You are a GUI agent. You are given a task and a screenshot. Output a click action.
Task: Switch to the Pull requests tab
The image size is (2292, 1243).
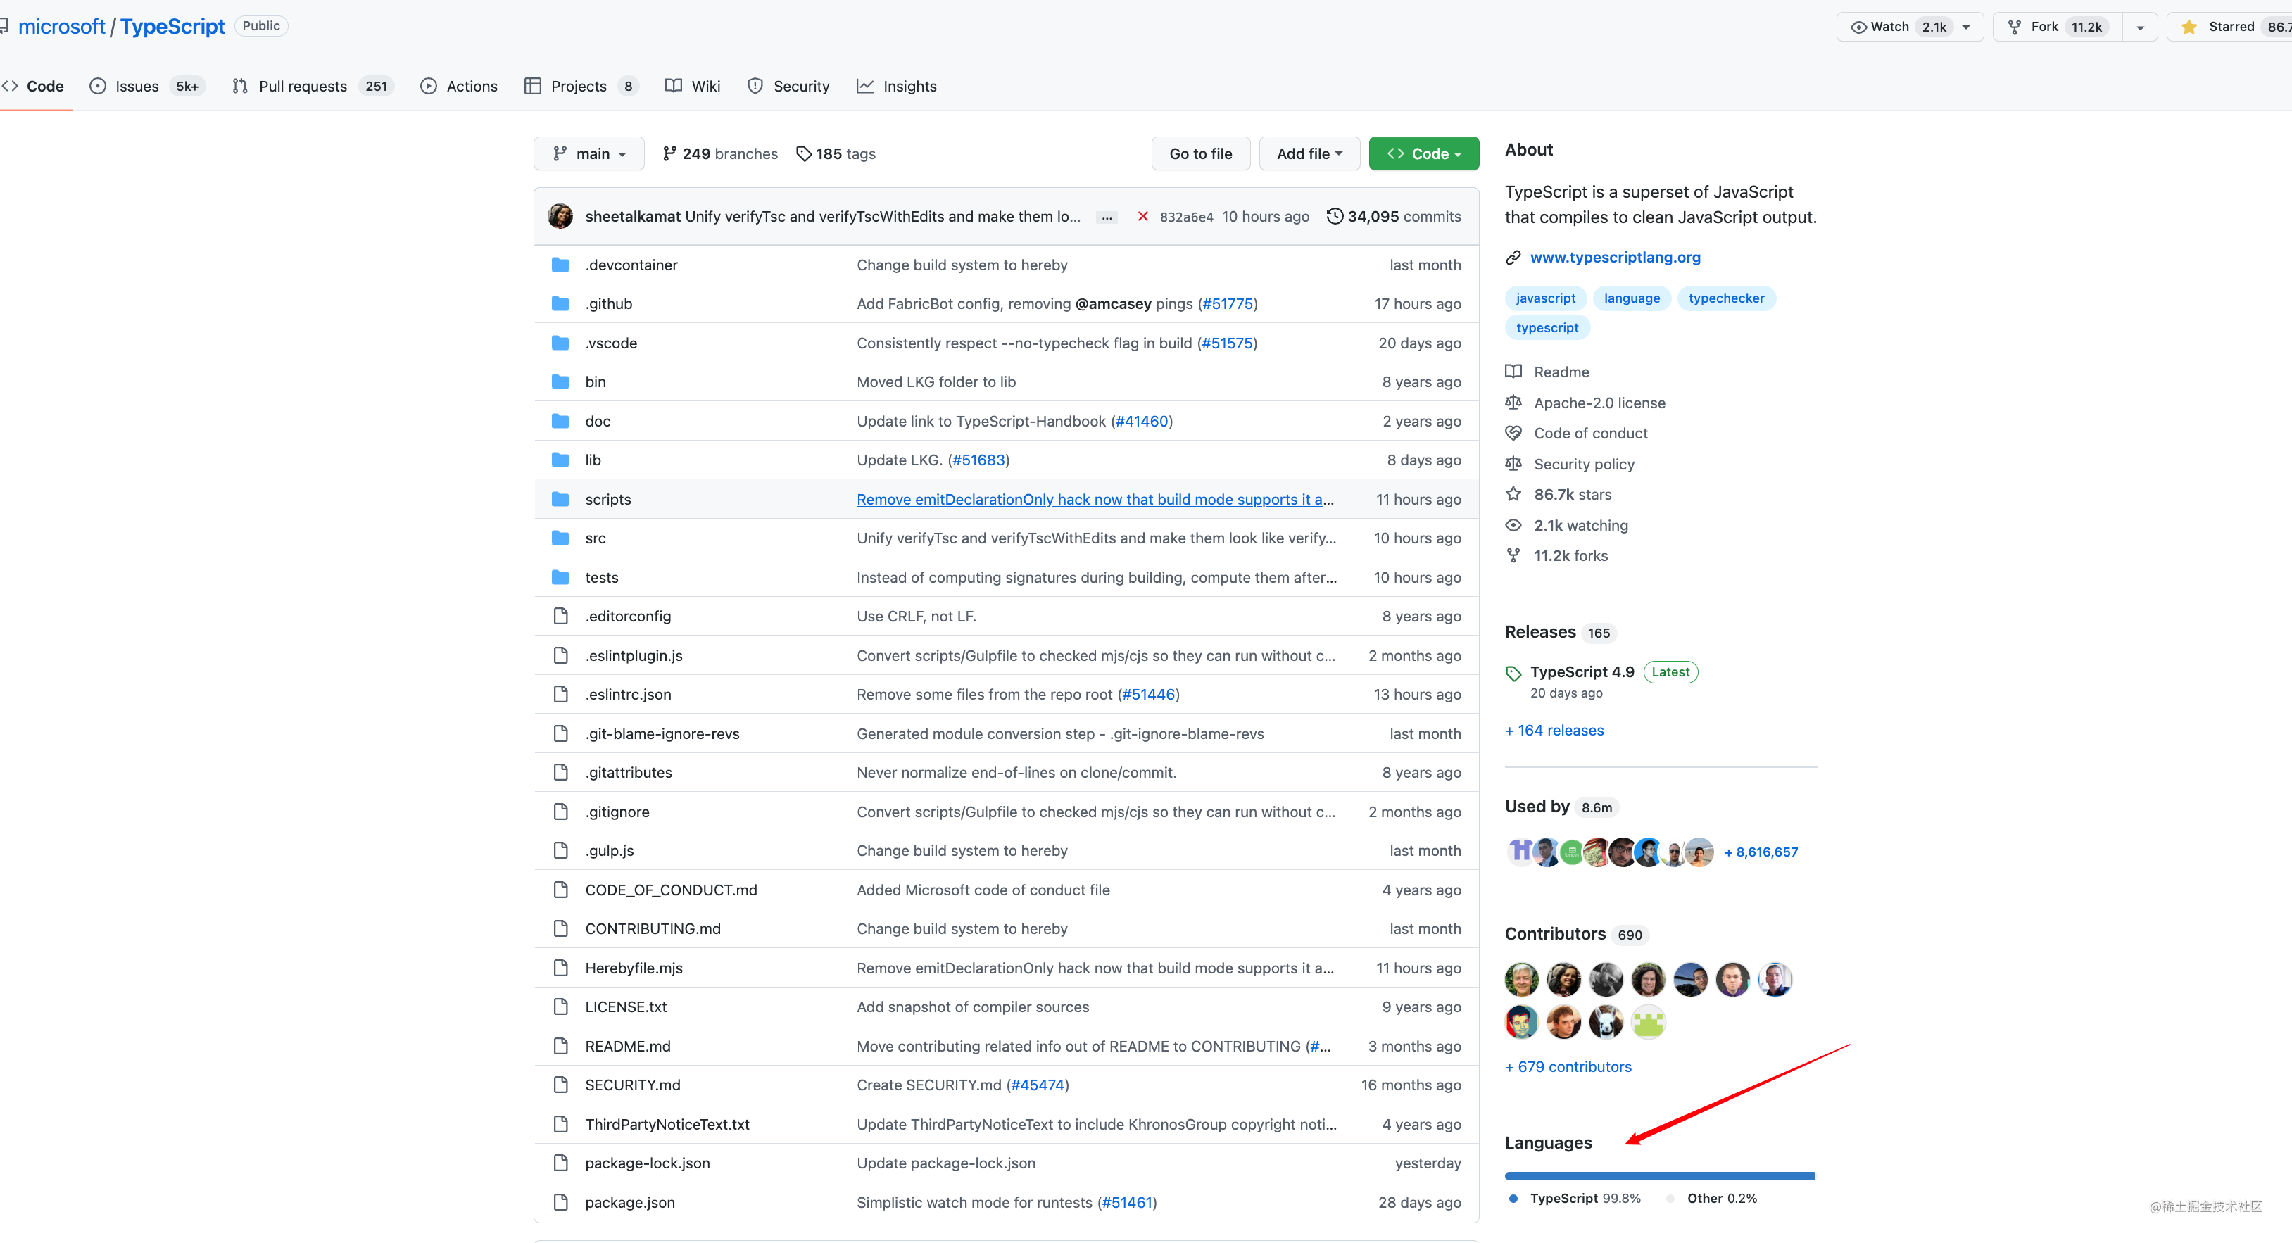click(301, 87)
